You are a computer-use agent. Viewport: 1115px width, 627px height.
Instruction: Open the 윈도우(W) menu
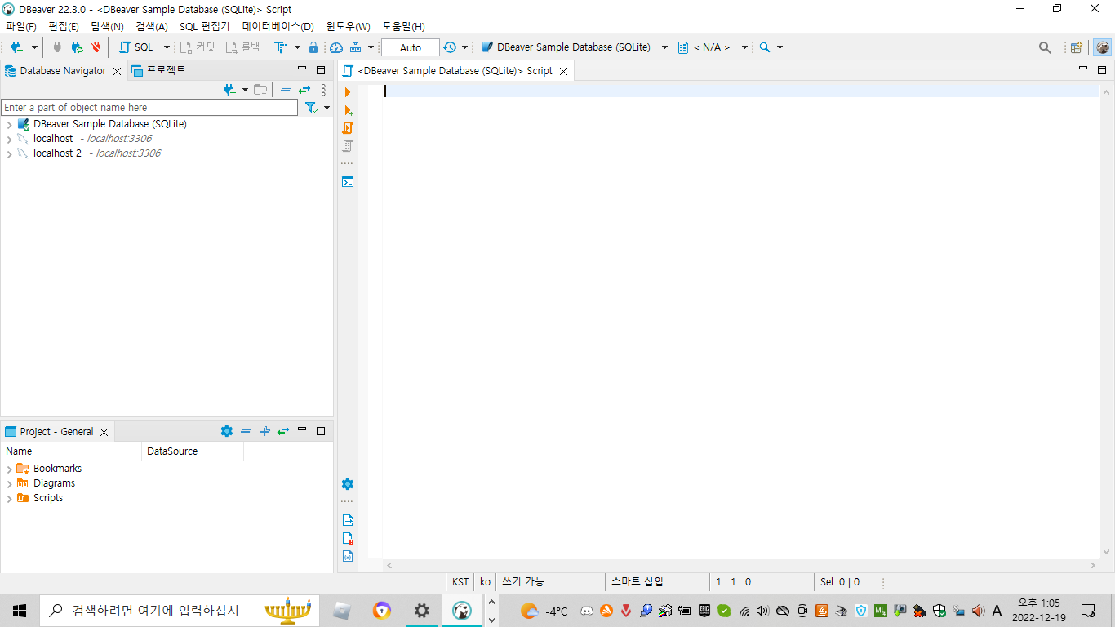(x=348, y=26)
